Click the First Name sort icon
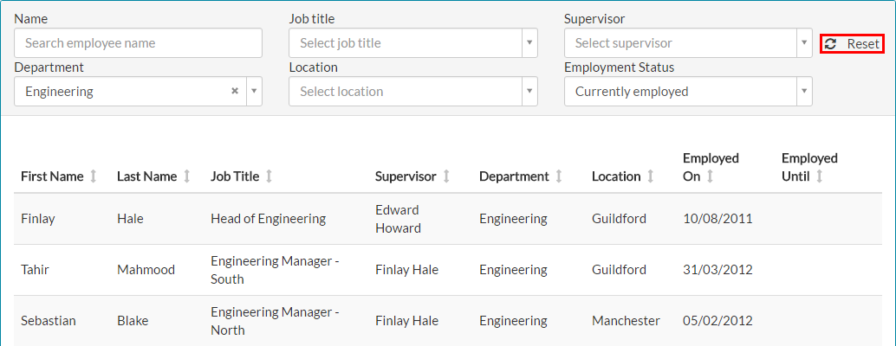Image resolution: width=896 pixels, height=346 pixels. tap(94, 176)
